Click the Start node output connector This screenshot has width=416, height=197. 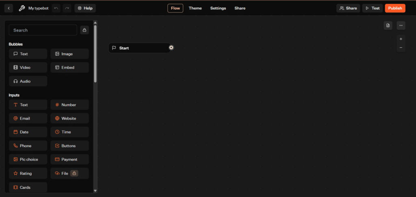point(171,48)
